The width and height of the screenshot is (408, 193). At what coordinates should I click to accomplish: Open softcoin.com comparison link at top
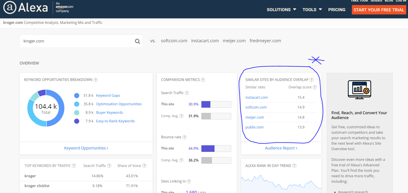coord(174,41)
